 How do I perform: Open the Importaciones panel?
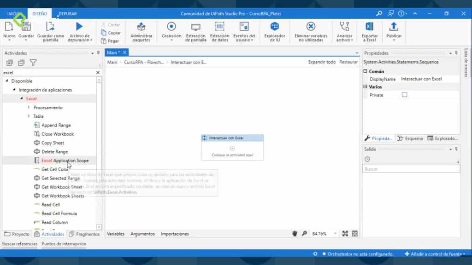click(175, 234)
